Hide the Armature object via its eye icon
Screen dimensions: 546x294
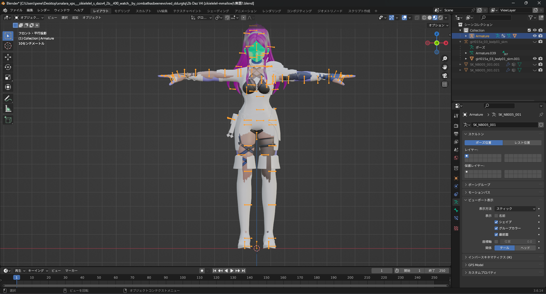pyautogui.click(x=535, y=36)
